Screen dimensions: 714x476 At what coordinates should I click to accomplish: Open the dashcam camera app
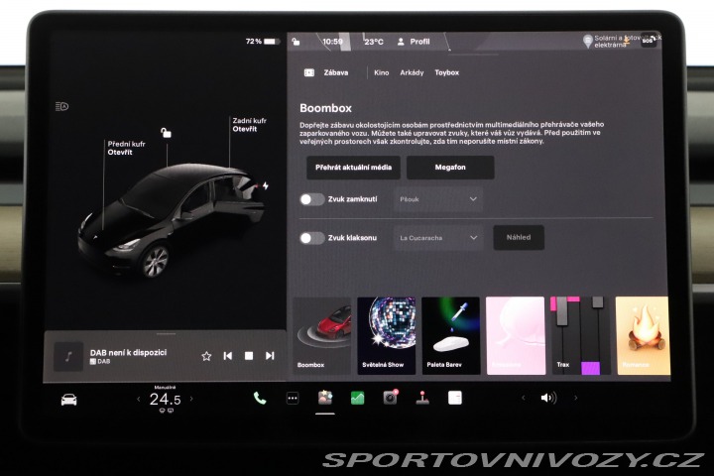391,398
